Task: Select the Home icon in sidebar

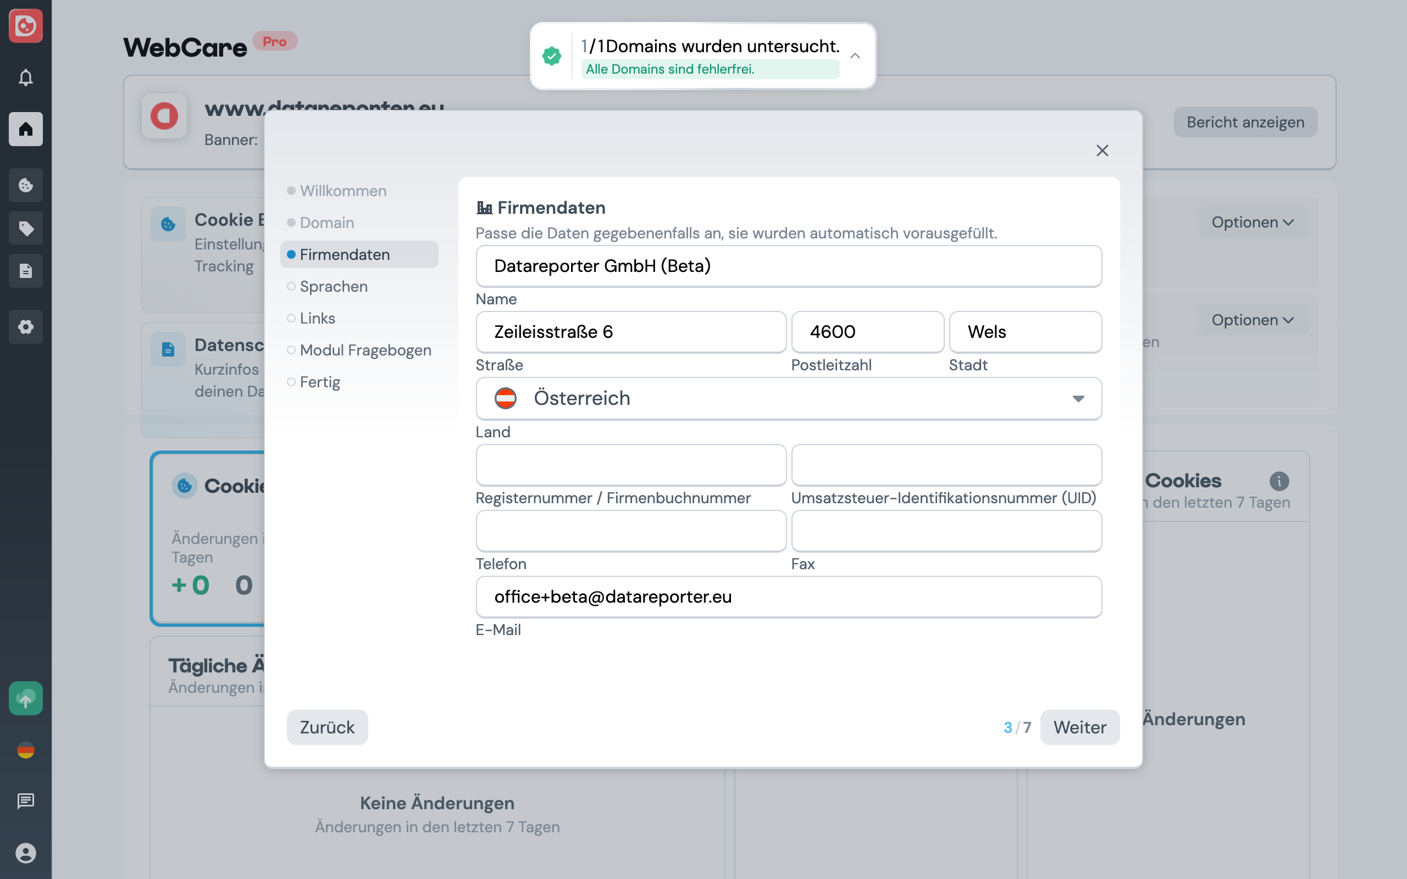Action: [x=26, y=129]
